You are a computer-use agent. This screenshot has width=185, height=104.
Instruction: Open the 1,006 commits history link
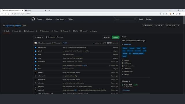point(112,43)
